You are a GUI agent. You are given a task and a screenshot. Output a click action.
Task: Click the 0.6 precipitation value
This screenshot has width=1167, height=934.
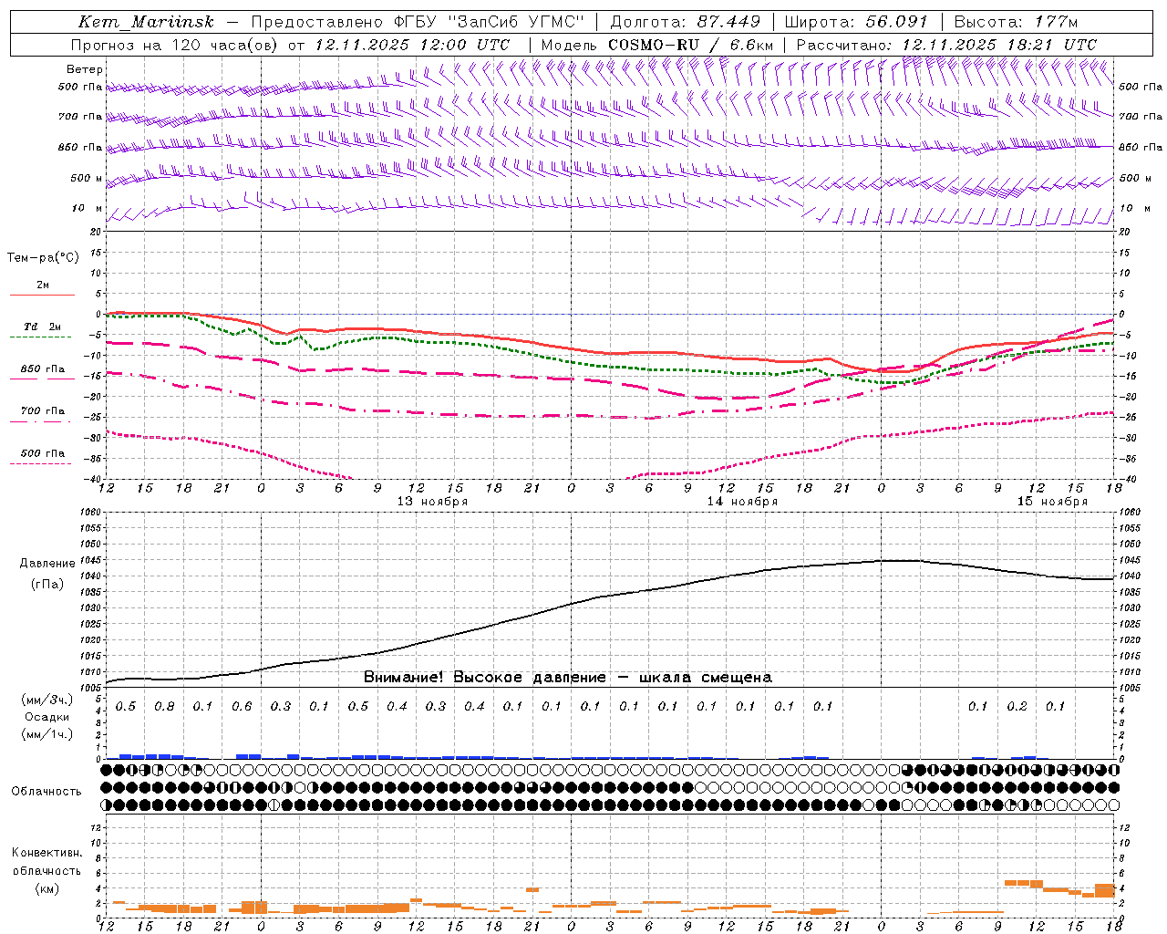pos(242,706)
